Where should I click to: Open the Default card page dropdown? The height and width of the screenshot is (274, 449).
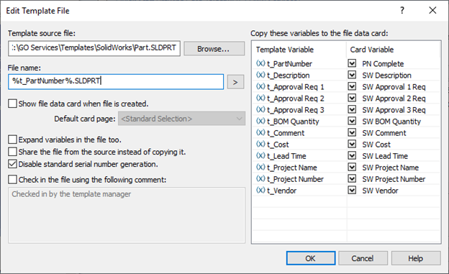(x=181, y=119)
